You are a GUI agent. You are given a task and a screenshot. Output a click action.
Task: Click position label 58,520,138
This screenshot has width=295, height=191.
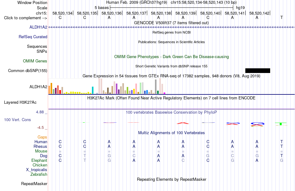click(x=161, y=13)
